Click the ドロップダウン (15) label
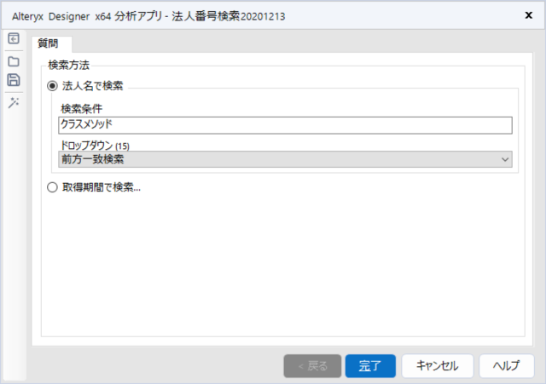546x384 pixels. tap(95, 146)
